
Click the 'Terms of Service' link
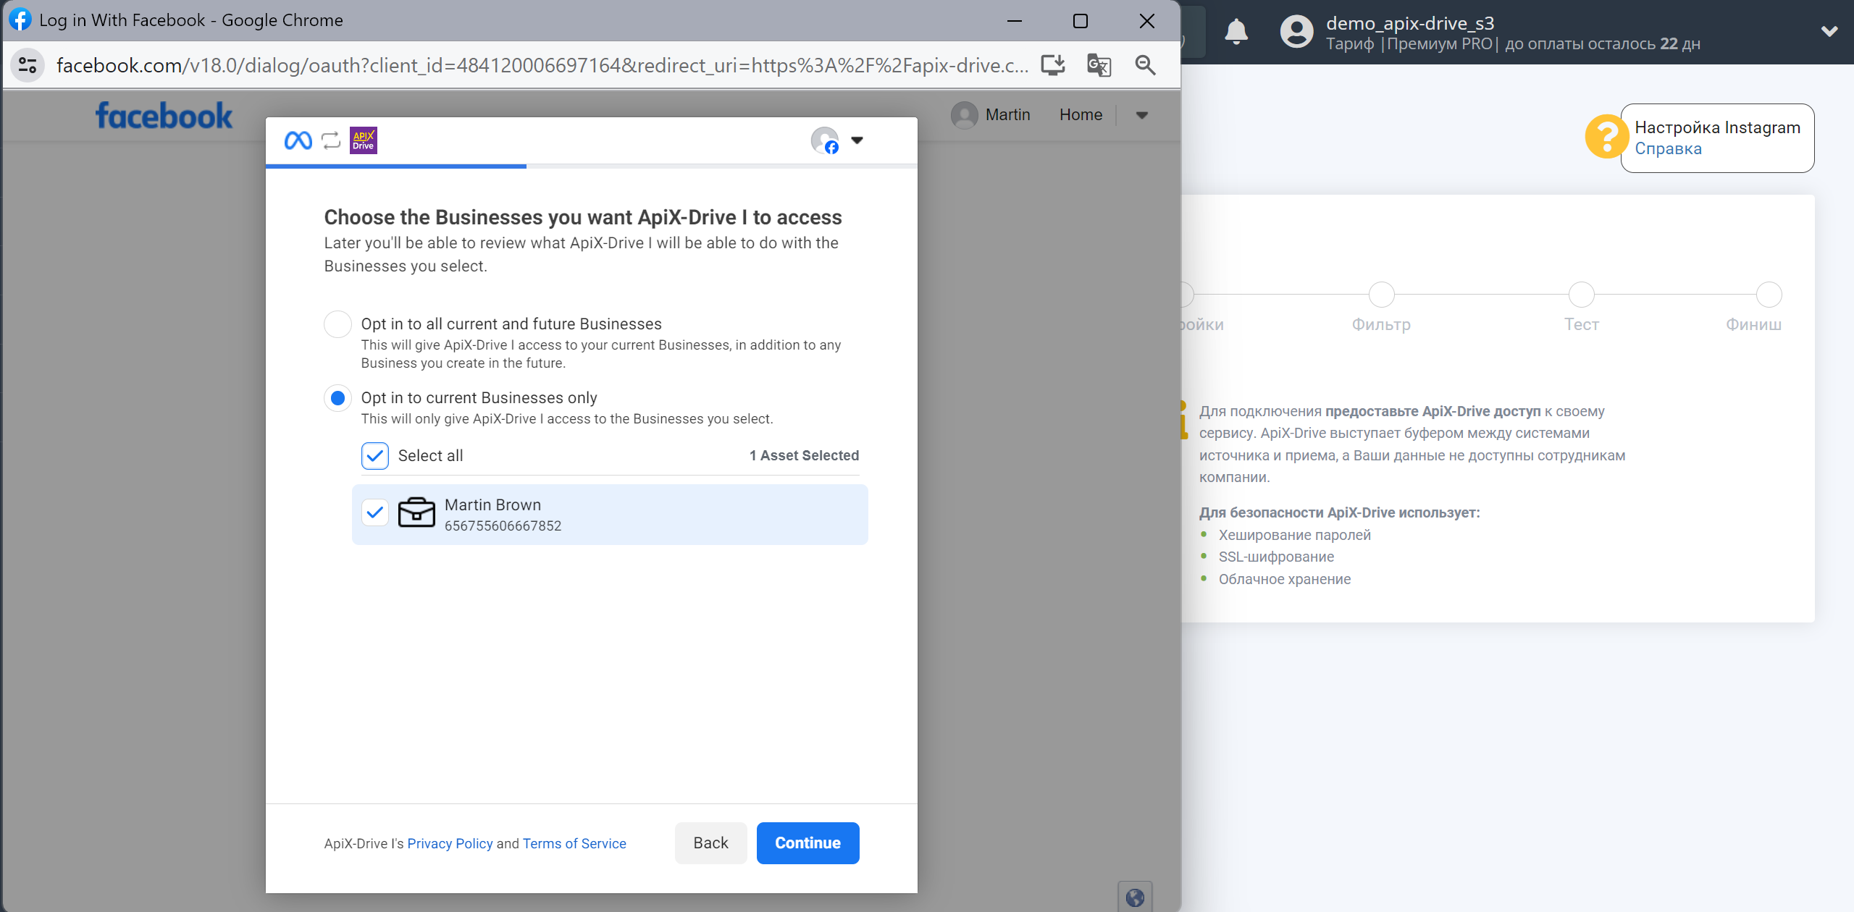[574, 843]
